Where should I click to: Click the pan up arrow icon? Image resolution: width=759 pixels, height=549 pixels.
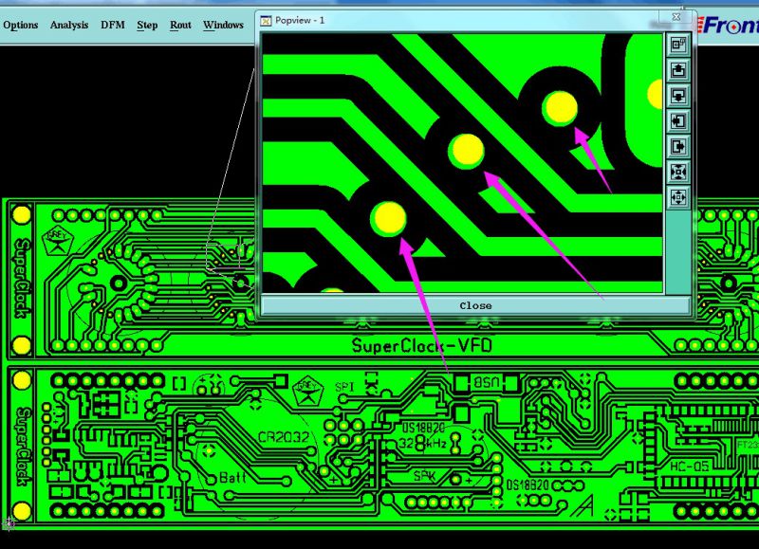click(x=678, y=69)
